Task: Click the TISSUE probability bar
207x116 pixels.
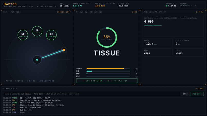Action: 108,69
